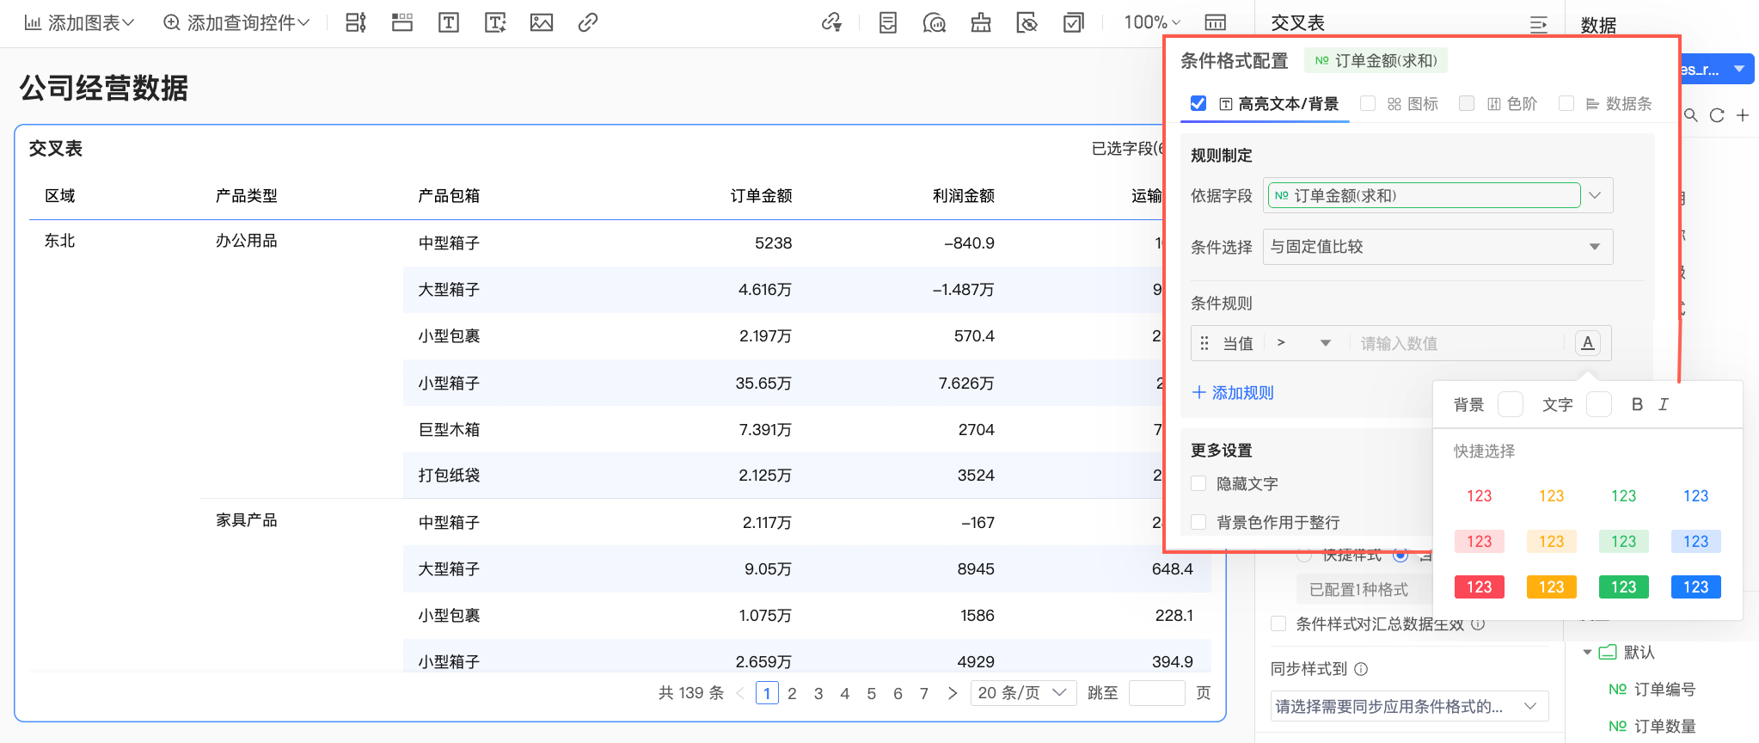Image resolution: width=1759 pixels, height=743 pixels.
Task: Collapse the 默认 folder in data tree
Action: click(x=1588, y=653)
